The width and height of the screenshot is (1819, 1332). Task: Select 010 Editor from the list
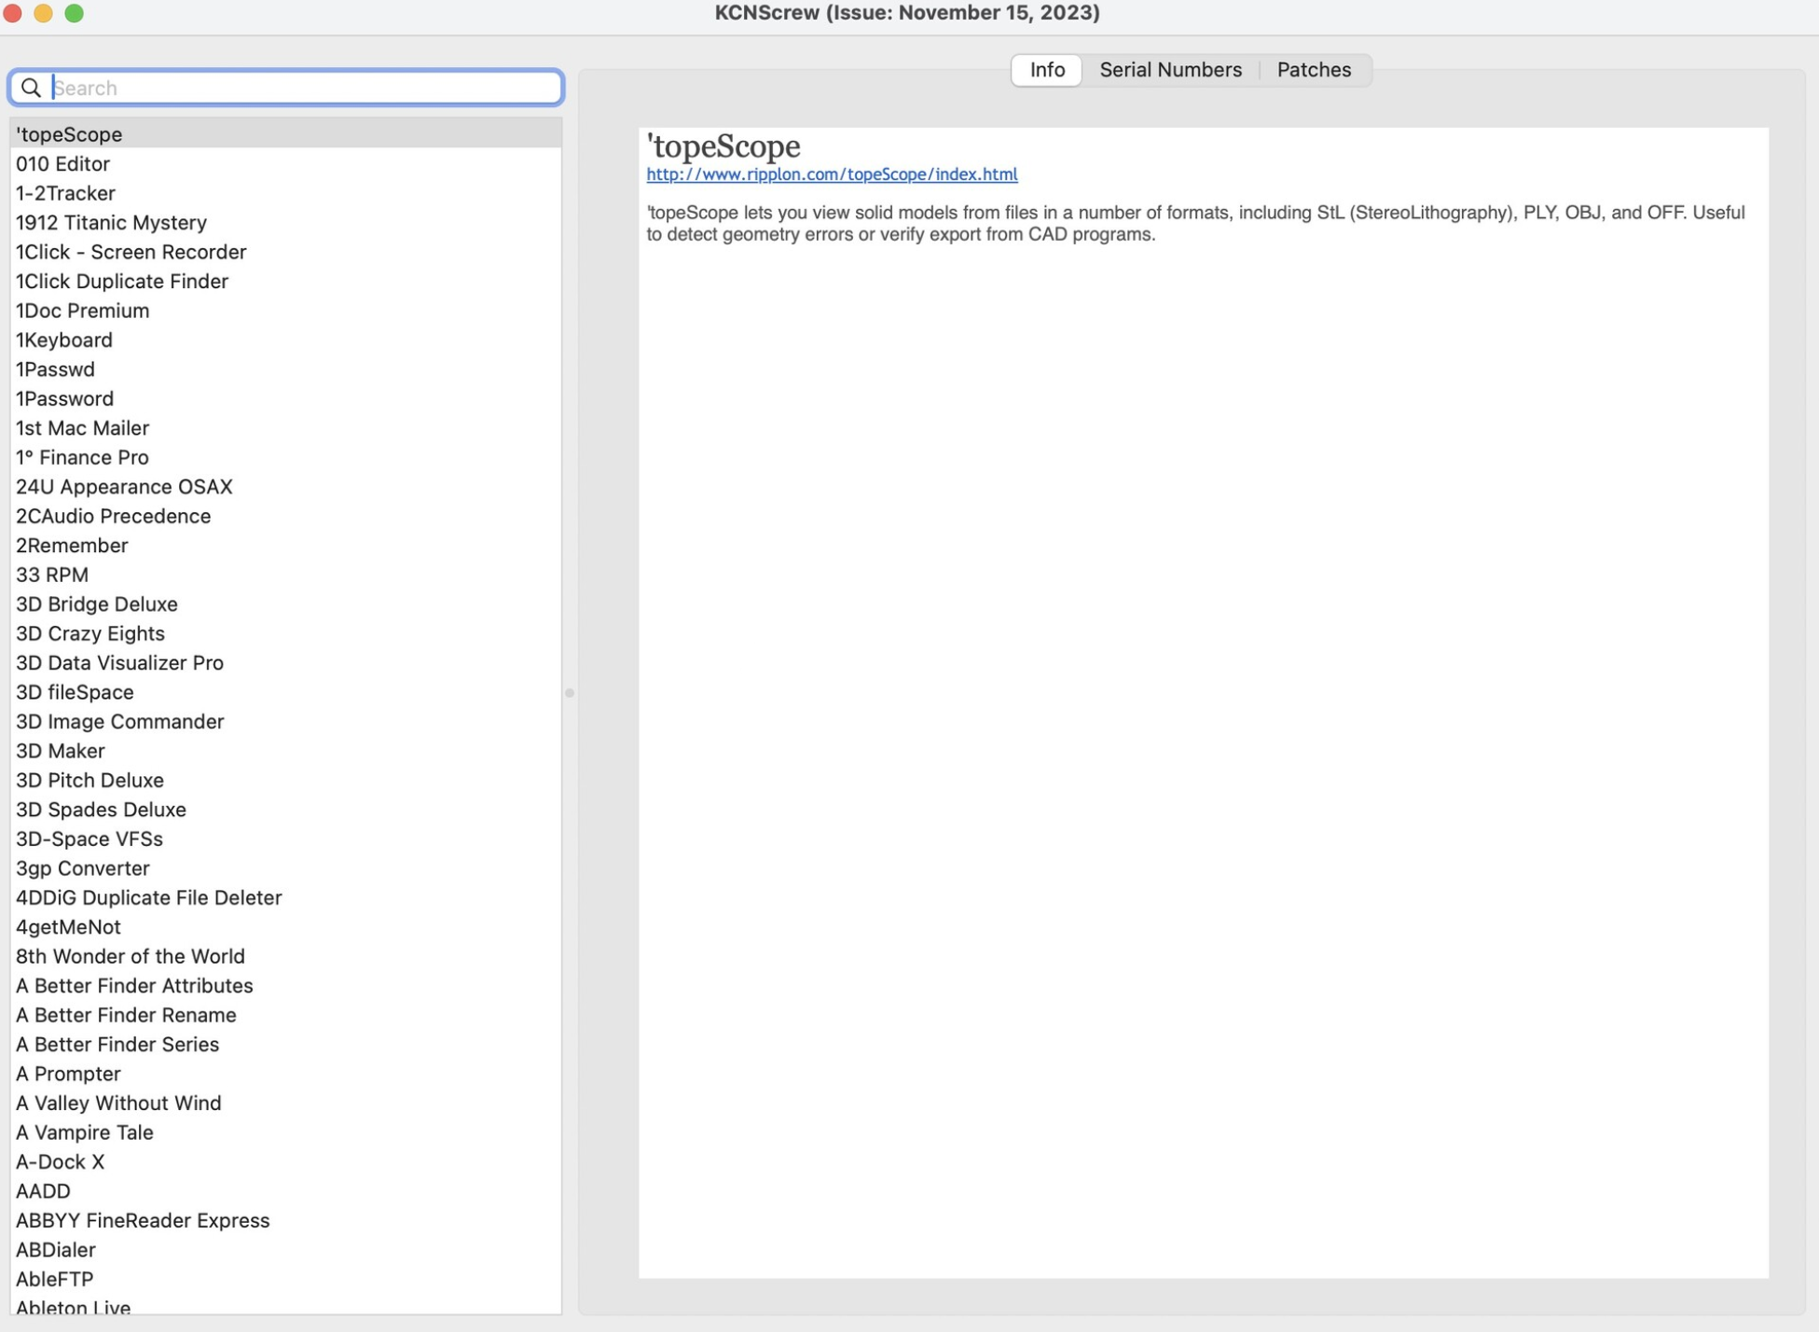pyautogui.click(x=62, y=162)
